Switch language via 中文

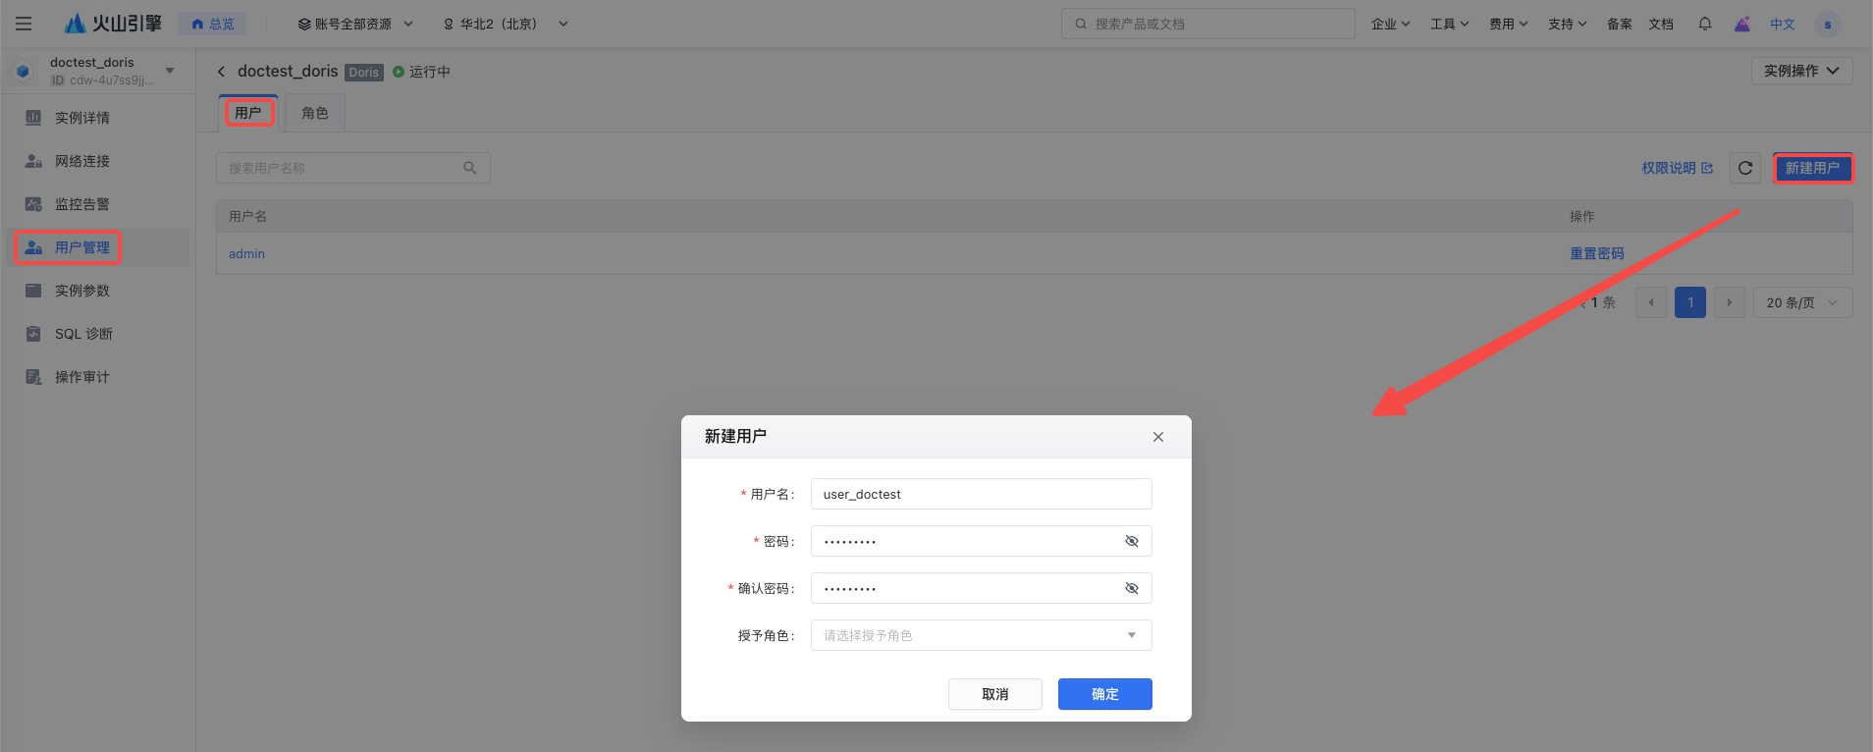[x=1783, y=24]
